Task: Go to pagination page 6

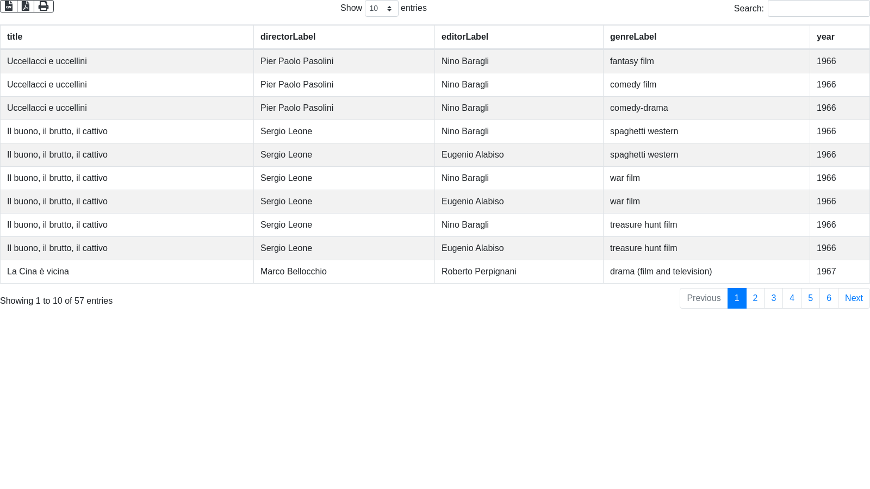Action: 829,298
